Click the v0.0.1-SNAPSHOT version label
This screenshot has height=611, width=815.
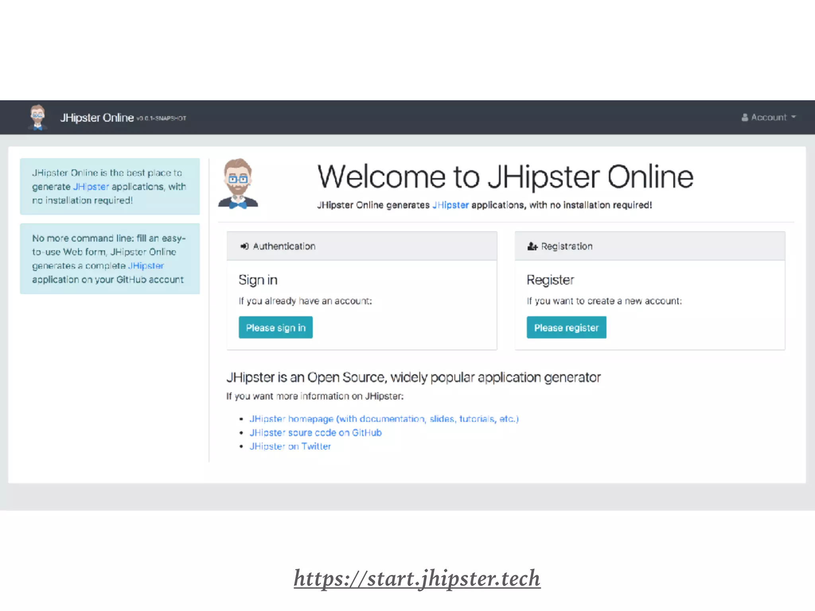[161, 118]
